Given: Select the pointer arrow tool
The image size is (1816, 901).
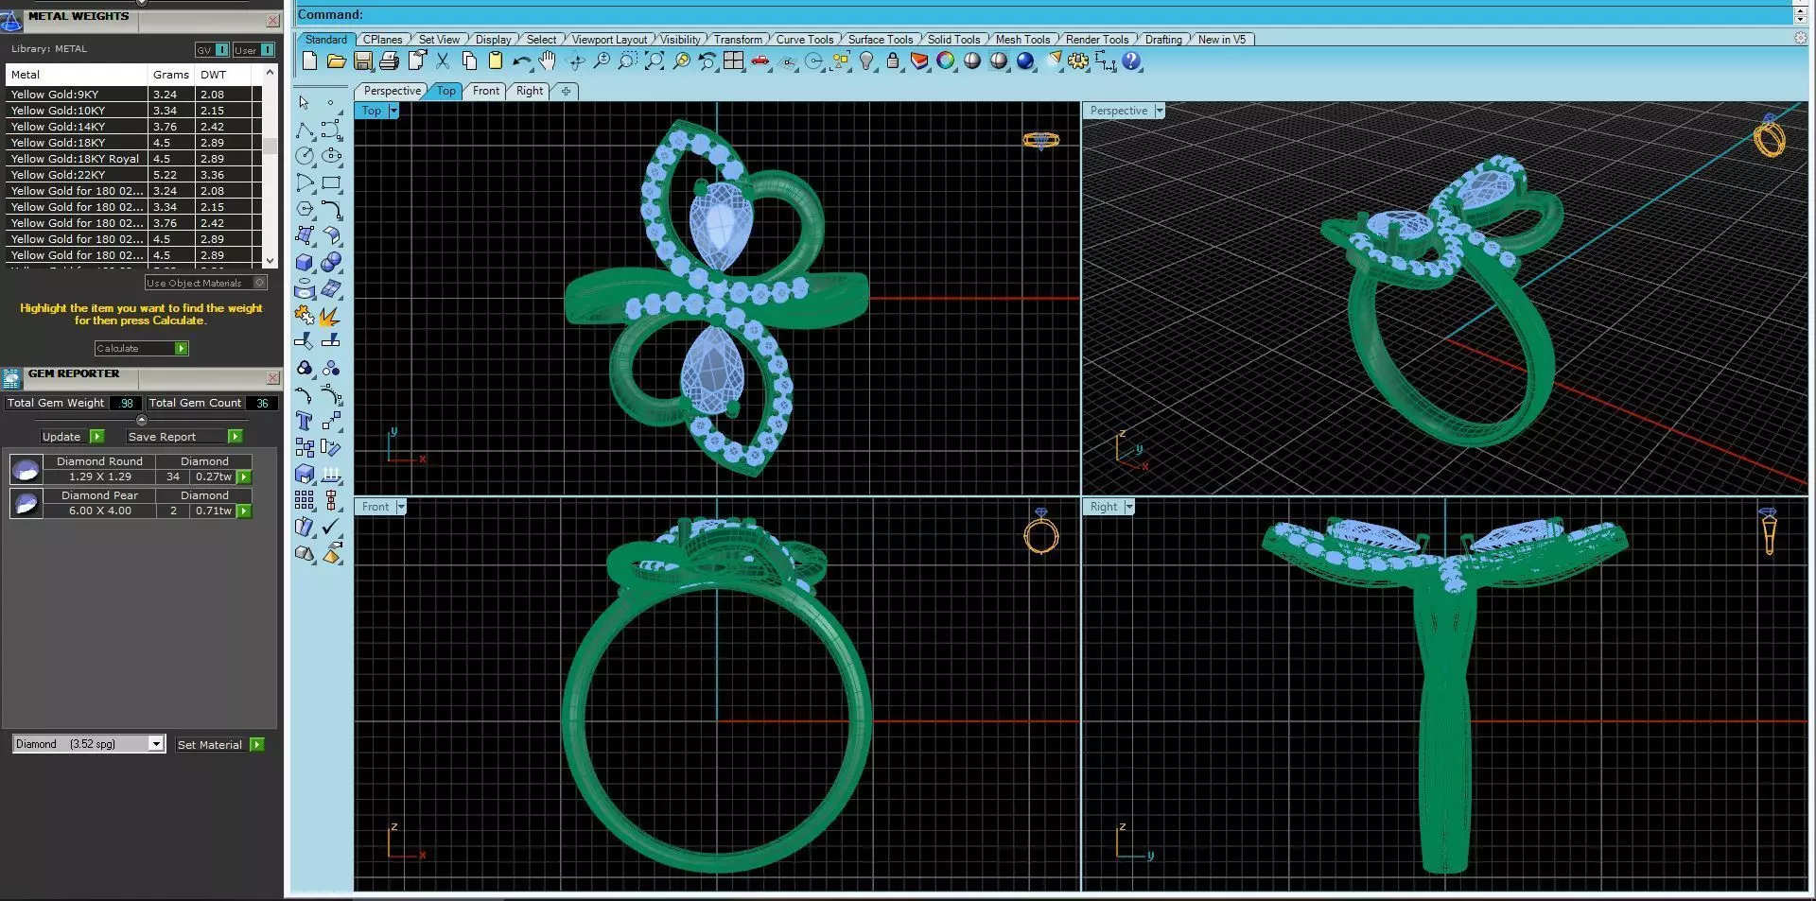Looking at the screenshot, I should coord(304,102).
